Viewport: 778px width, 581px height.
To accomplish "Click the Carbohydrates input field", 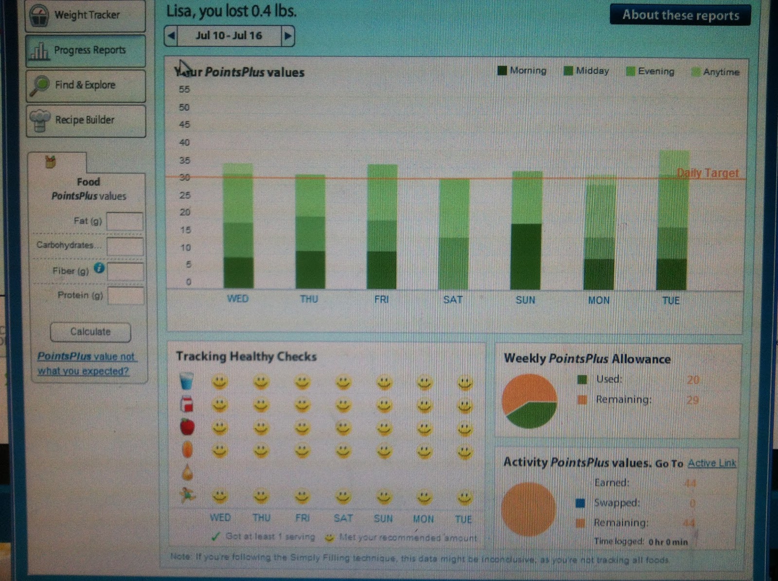I will [x=125, y=246].
